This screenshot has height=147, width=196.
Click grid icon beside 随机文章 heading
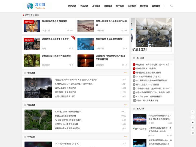tap(134, 109)
